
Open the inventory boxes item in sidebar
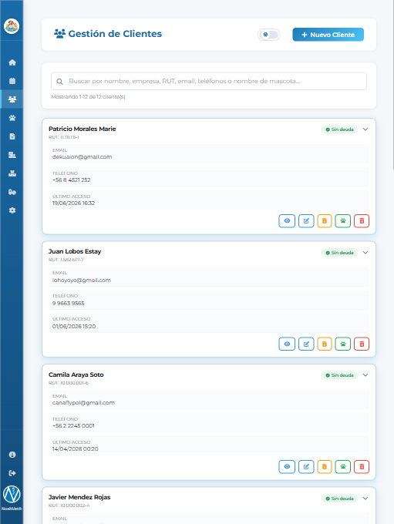point(12,173)
